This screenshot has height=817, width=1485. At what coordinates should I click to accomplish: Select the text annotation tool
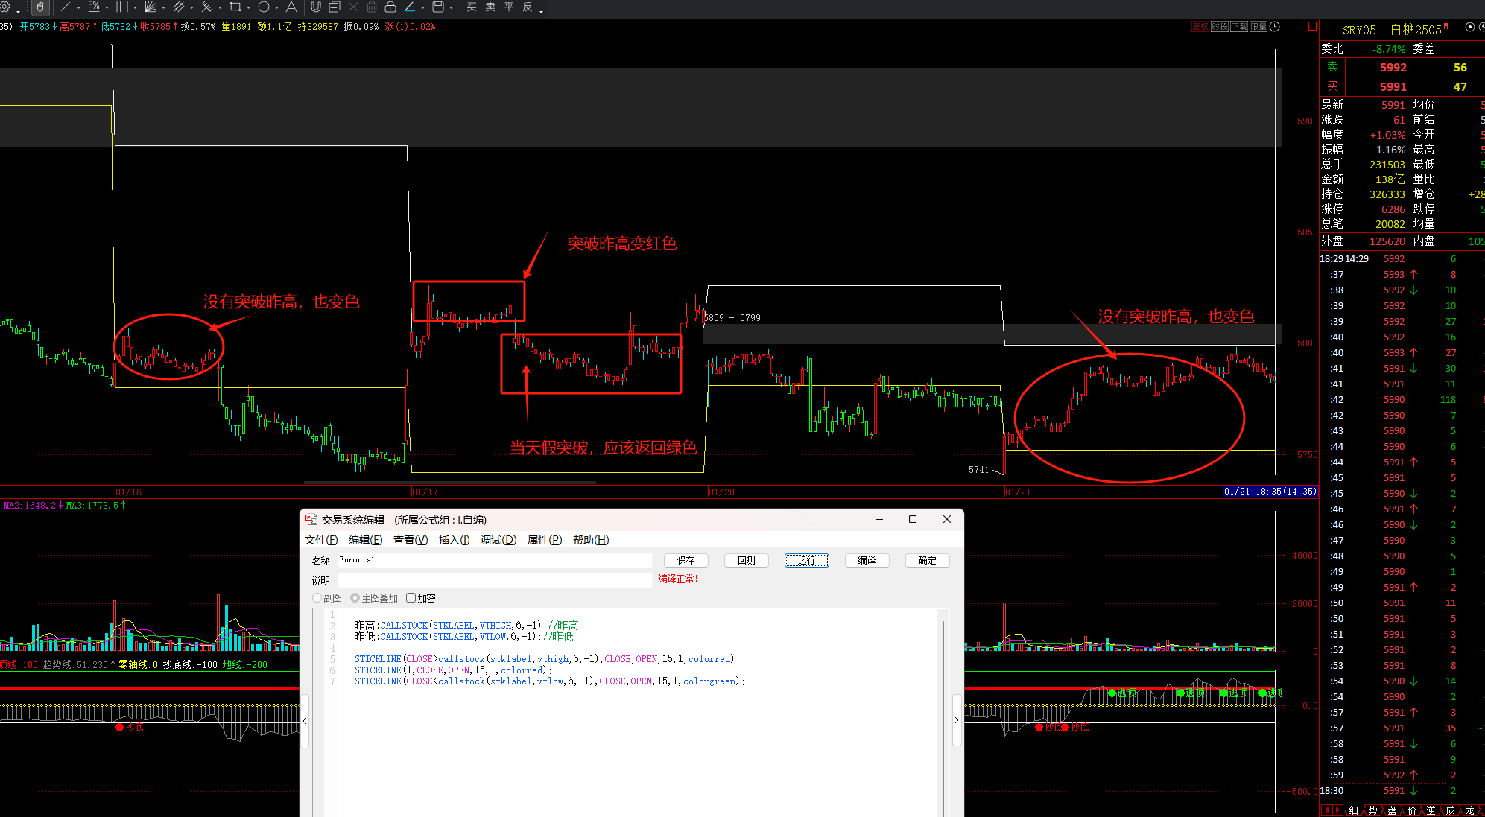click(x=291, y=7)
